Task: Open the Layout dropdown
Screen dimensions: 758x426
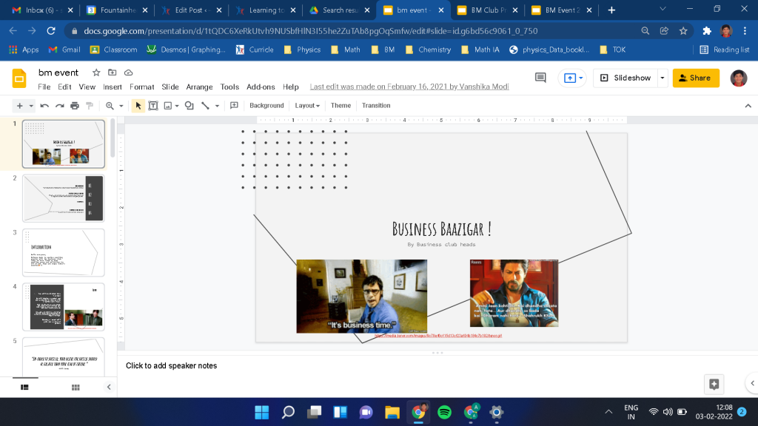Action: click(x=307, y=105)
